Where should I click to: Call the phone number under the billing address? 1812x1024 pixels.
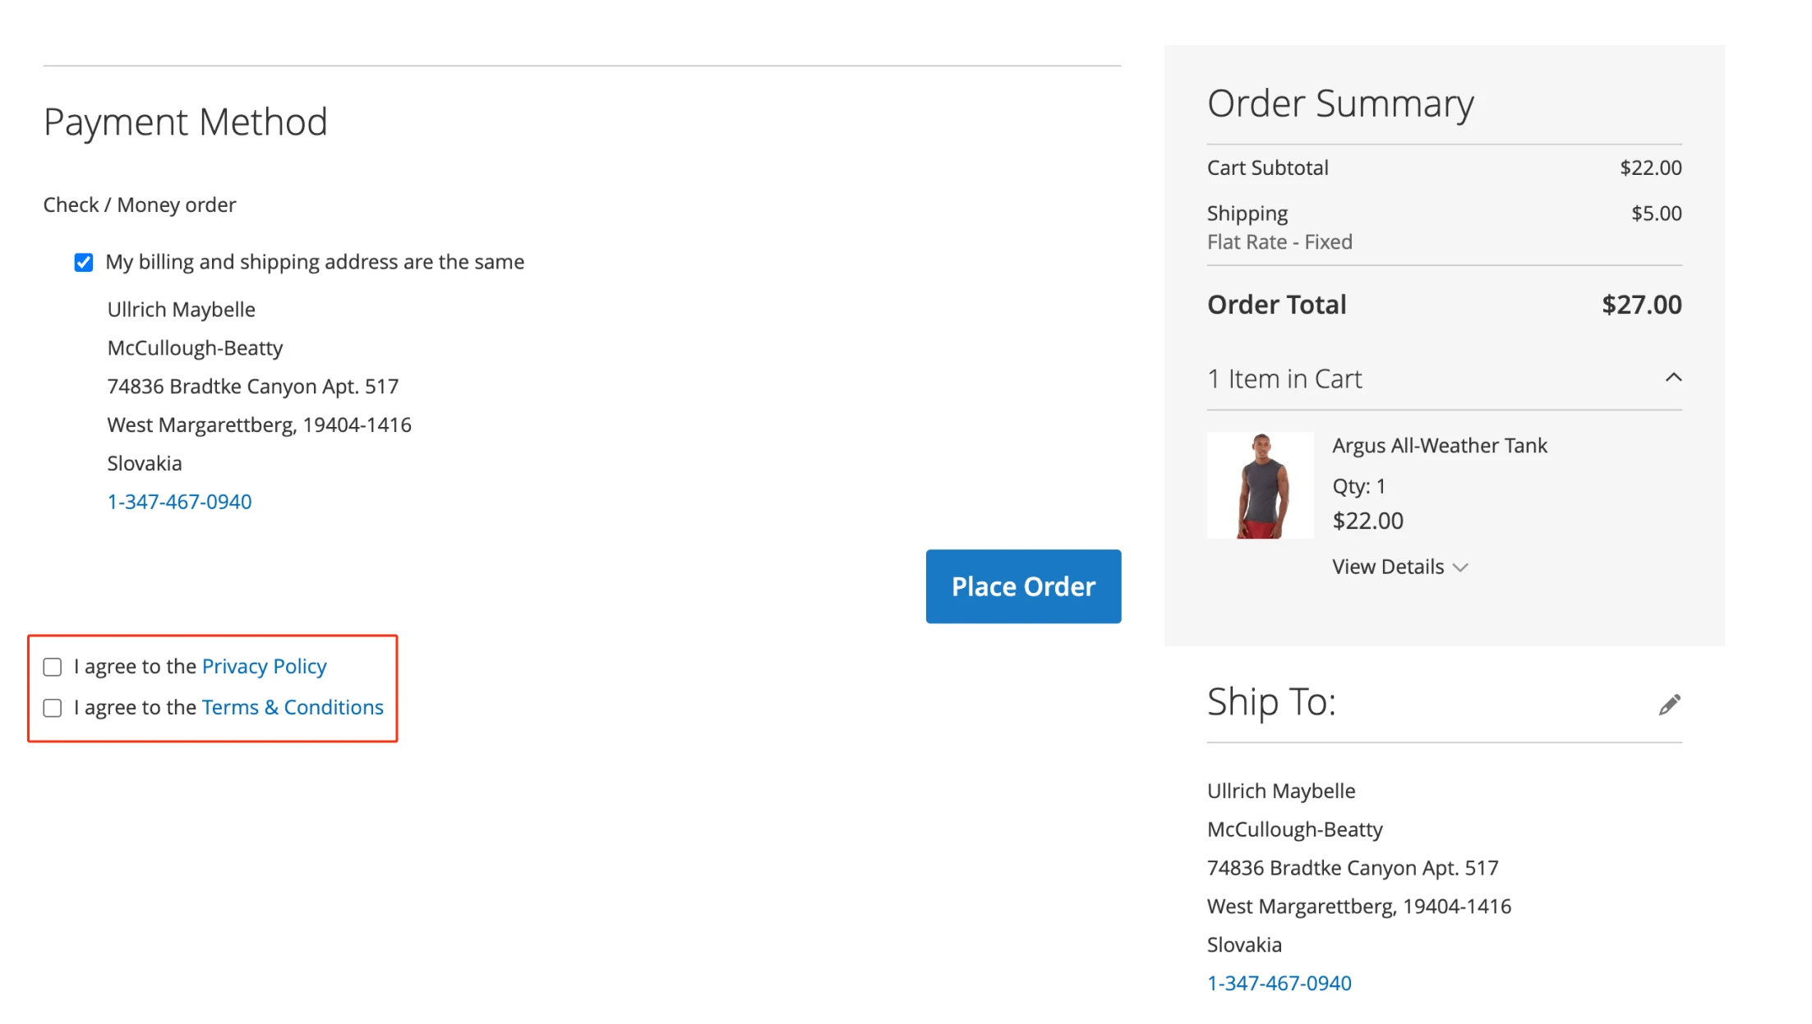point(179,501)
